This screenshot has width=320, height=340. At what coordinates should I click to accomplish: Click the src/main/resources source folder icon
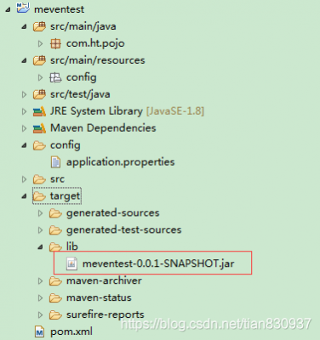pyautogui.click(x=39, y=60)
